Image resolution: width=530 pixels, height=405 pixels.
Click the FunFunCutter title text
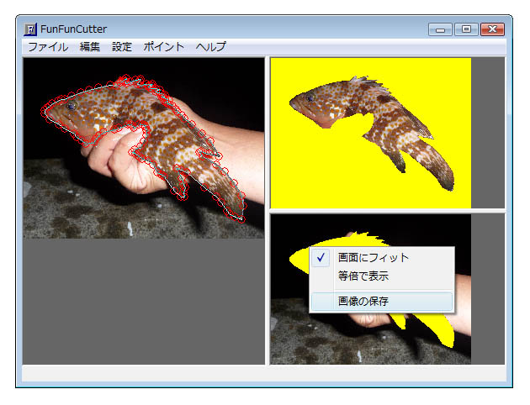(x=73, y=29)
